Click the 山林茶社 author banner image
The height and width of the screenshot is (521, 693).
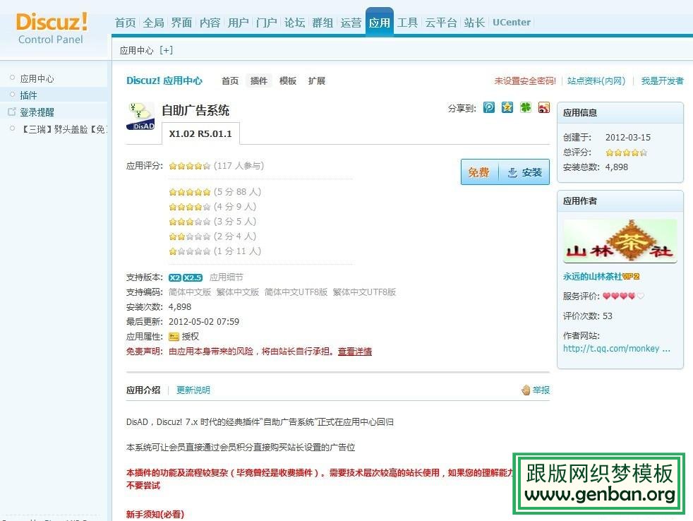point(620,241)
